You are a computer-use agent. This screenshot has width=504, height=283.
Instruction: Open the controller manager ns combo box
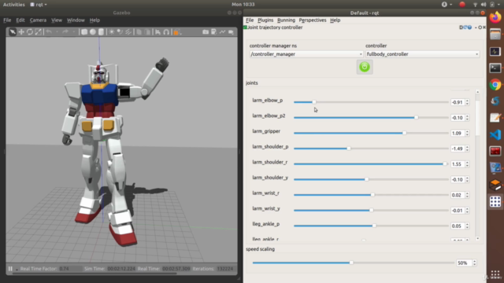(306, 54)
